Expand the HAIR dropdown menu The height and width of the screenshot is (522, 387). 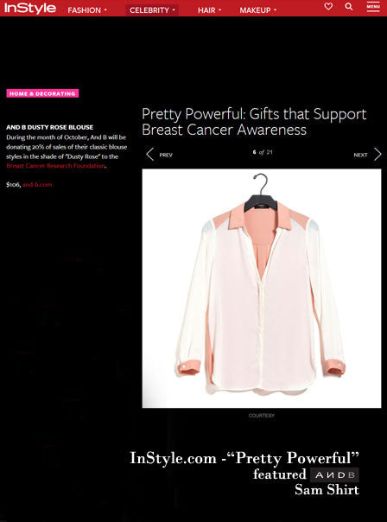click(x=209, y=10)
